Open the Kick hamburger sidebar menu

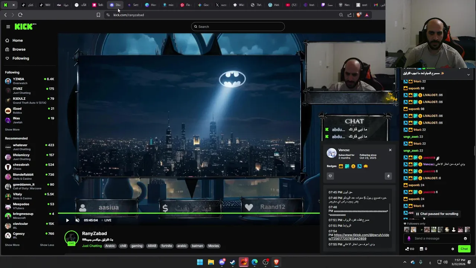(x=8, y=26)
